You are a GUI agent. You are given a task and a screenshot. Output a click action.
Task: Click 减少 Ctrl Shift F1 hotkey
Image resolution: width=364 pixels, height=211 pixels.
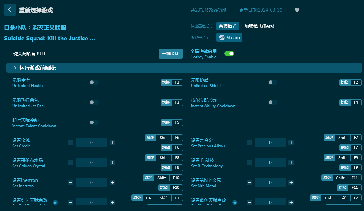[x=157, y=198]
